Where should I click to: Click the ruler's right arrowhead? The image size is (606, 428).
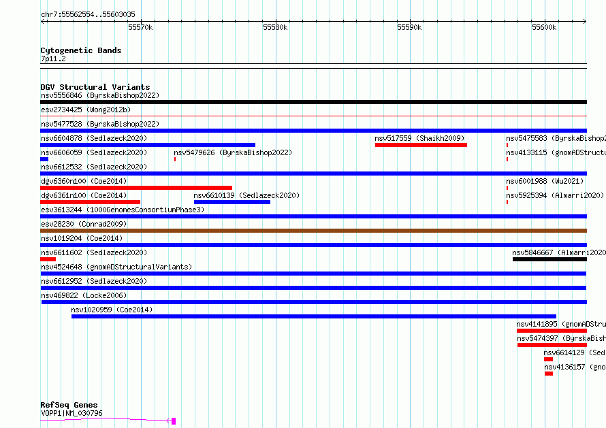coord(585,22)
